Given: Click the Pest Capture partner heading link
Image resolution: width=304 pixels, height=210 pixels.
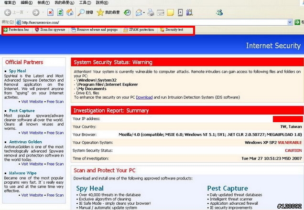Looking at the screenshot, I should tap(22, 111).
